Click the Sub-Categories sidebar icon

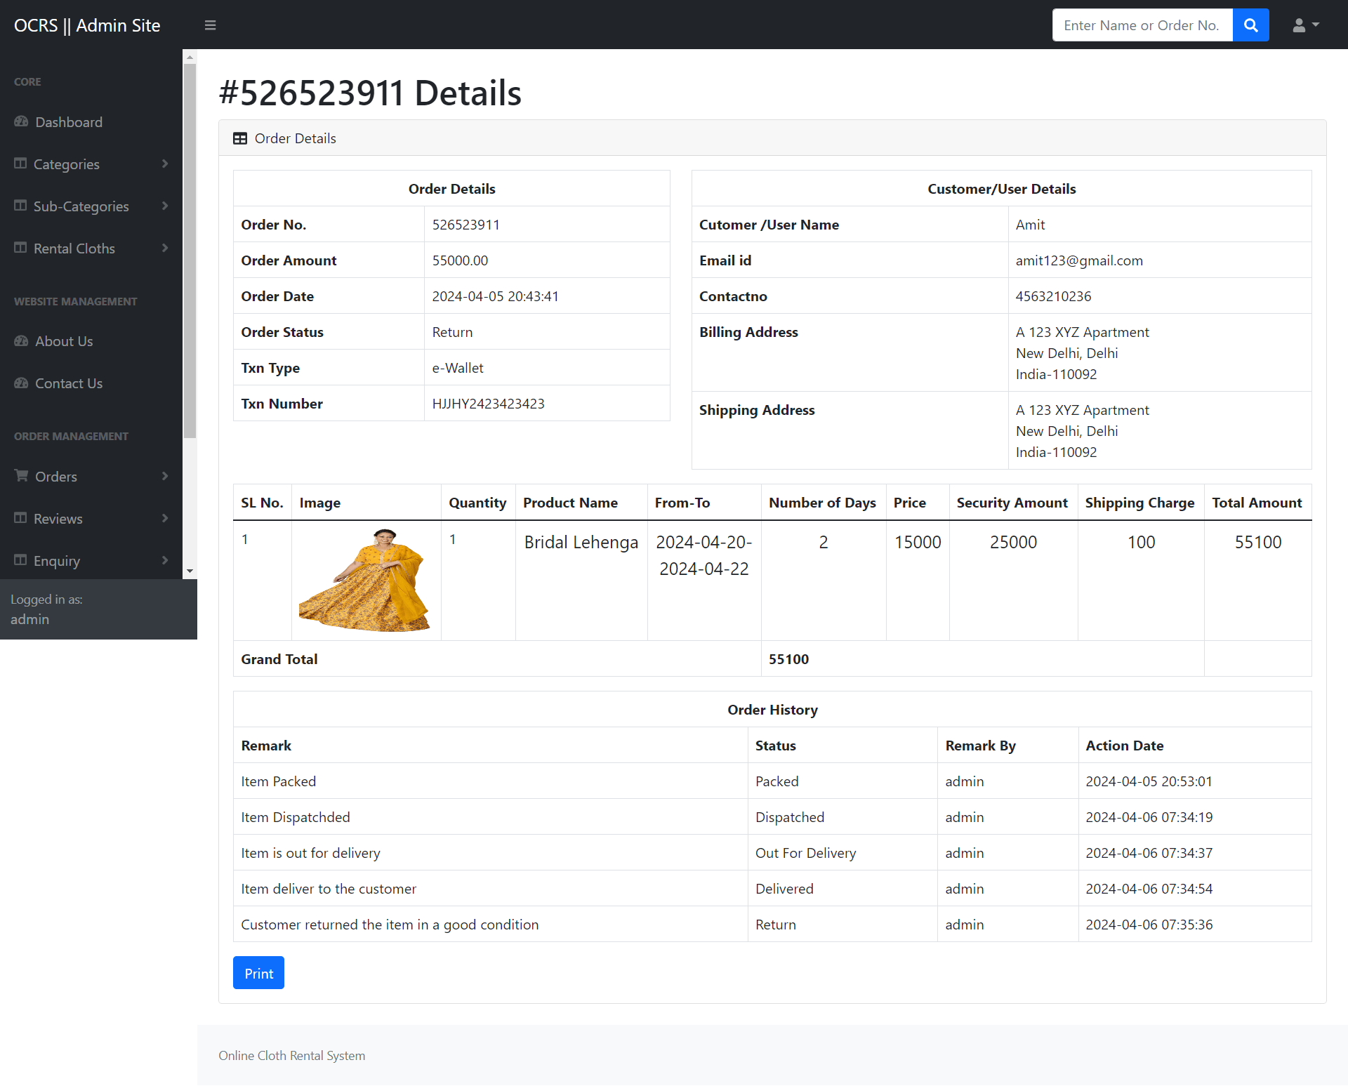[x=20, y=206]
